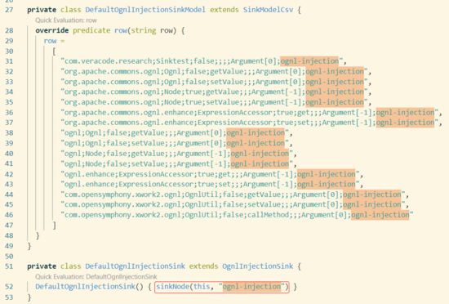This screenshot has height=304, width=449.
Task: Click highlighted ognl-injection on line 46
Action: [380, 215]
